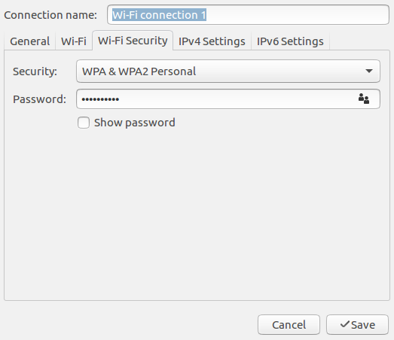The width and height of the screenshot is (394, 340).
Task: Switch to the General tab
Action: pos(29,41)
